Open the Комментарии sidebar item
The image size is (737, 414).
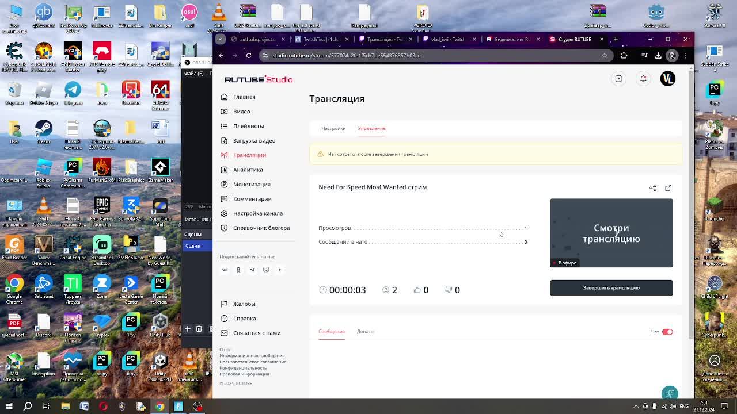pyautogui.click(x=252, y=199)
